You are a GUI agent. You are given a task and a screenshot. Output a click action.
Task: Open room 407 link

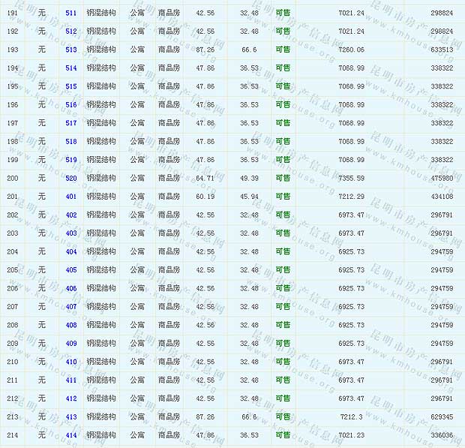pyautogui.click(x=71, y=307)
